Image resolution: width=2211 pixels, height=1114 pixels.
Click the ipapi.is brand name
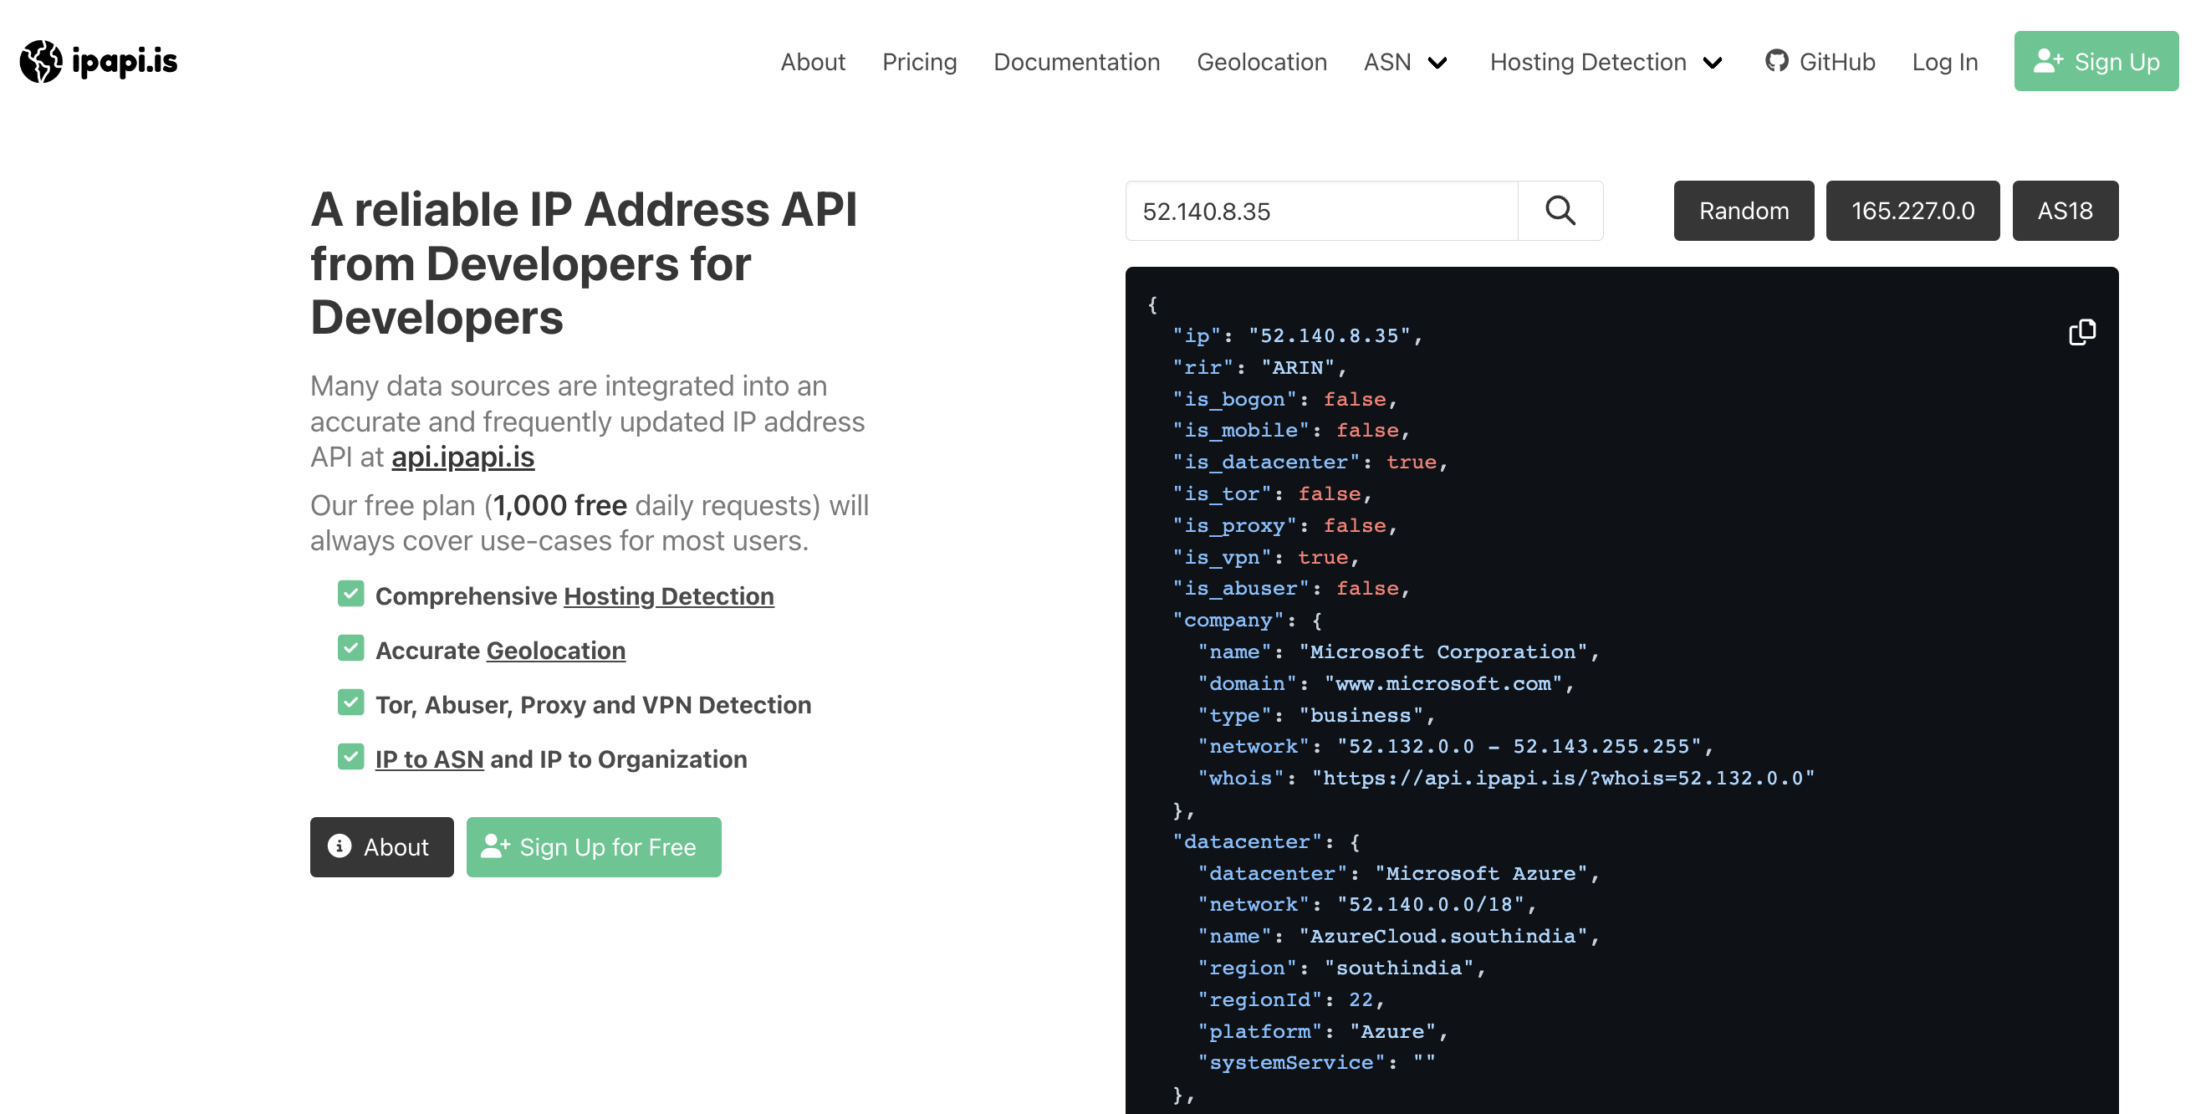pos(125,62)
